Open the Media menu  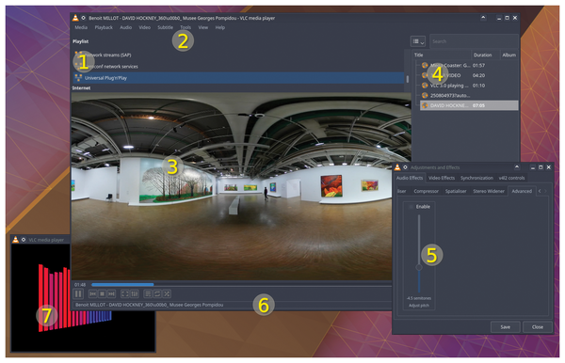[x=81, y=27]
